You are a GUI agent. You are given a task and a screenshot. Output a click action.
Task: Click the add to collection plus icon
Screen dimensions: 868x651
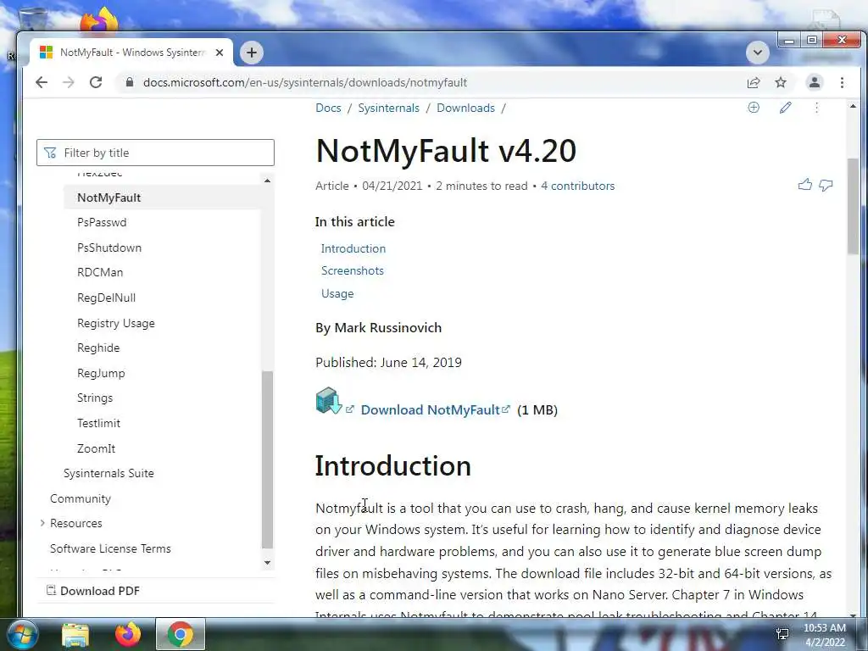(x=754, y=108)
